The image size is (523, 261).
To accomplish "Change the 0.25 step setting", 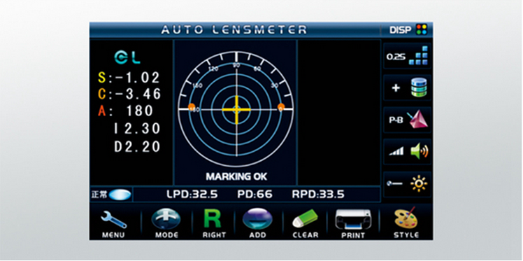I will (407, 56).
